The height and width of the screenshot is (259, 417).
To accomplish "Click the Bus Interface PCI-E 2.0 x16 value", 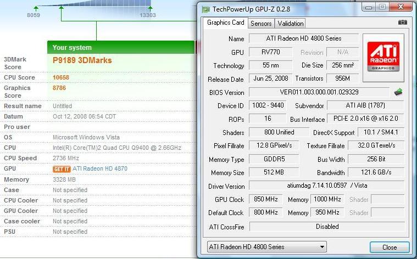I will [365, 119].
